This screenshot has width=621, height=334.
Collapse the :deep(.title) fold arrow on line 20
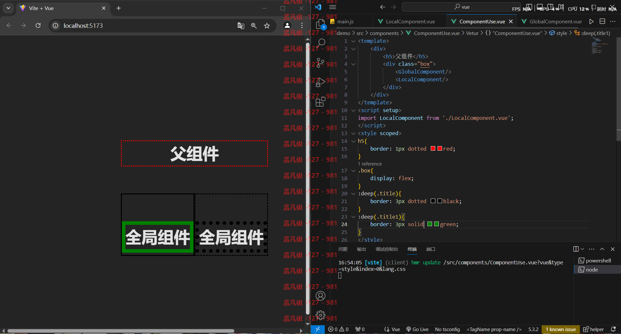pos(353,194)
